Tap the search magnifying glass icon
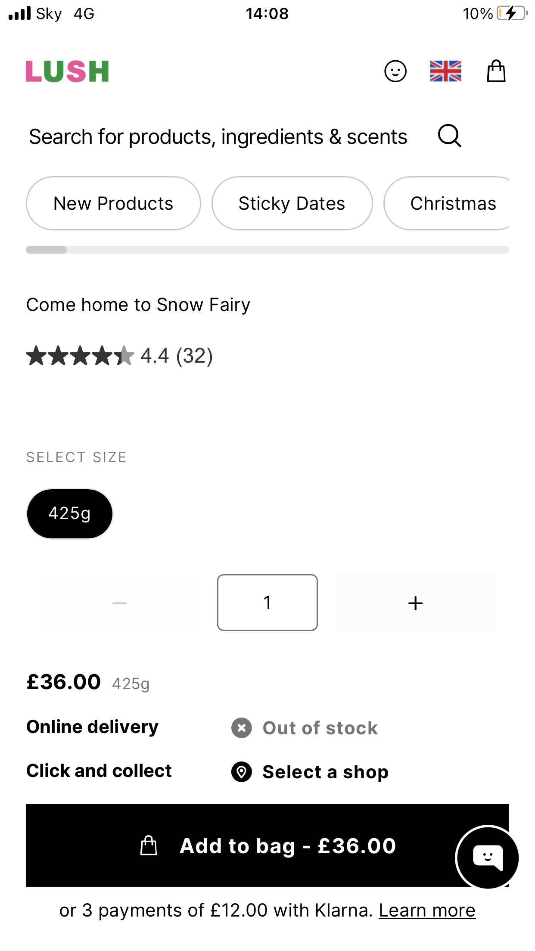535x951 pixels. 449,136
